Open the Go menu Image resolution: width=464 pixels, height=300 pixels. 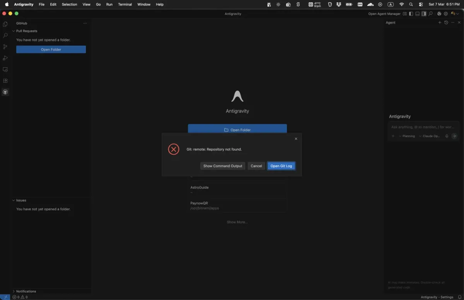tap(98, 4)
